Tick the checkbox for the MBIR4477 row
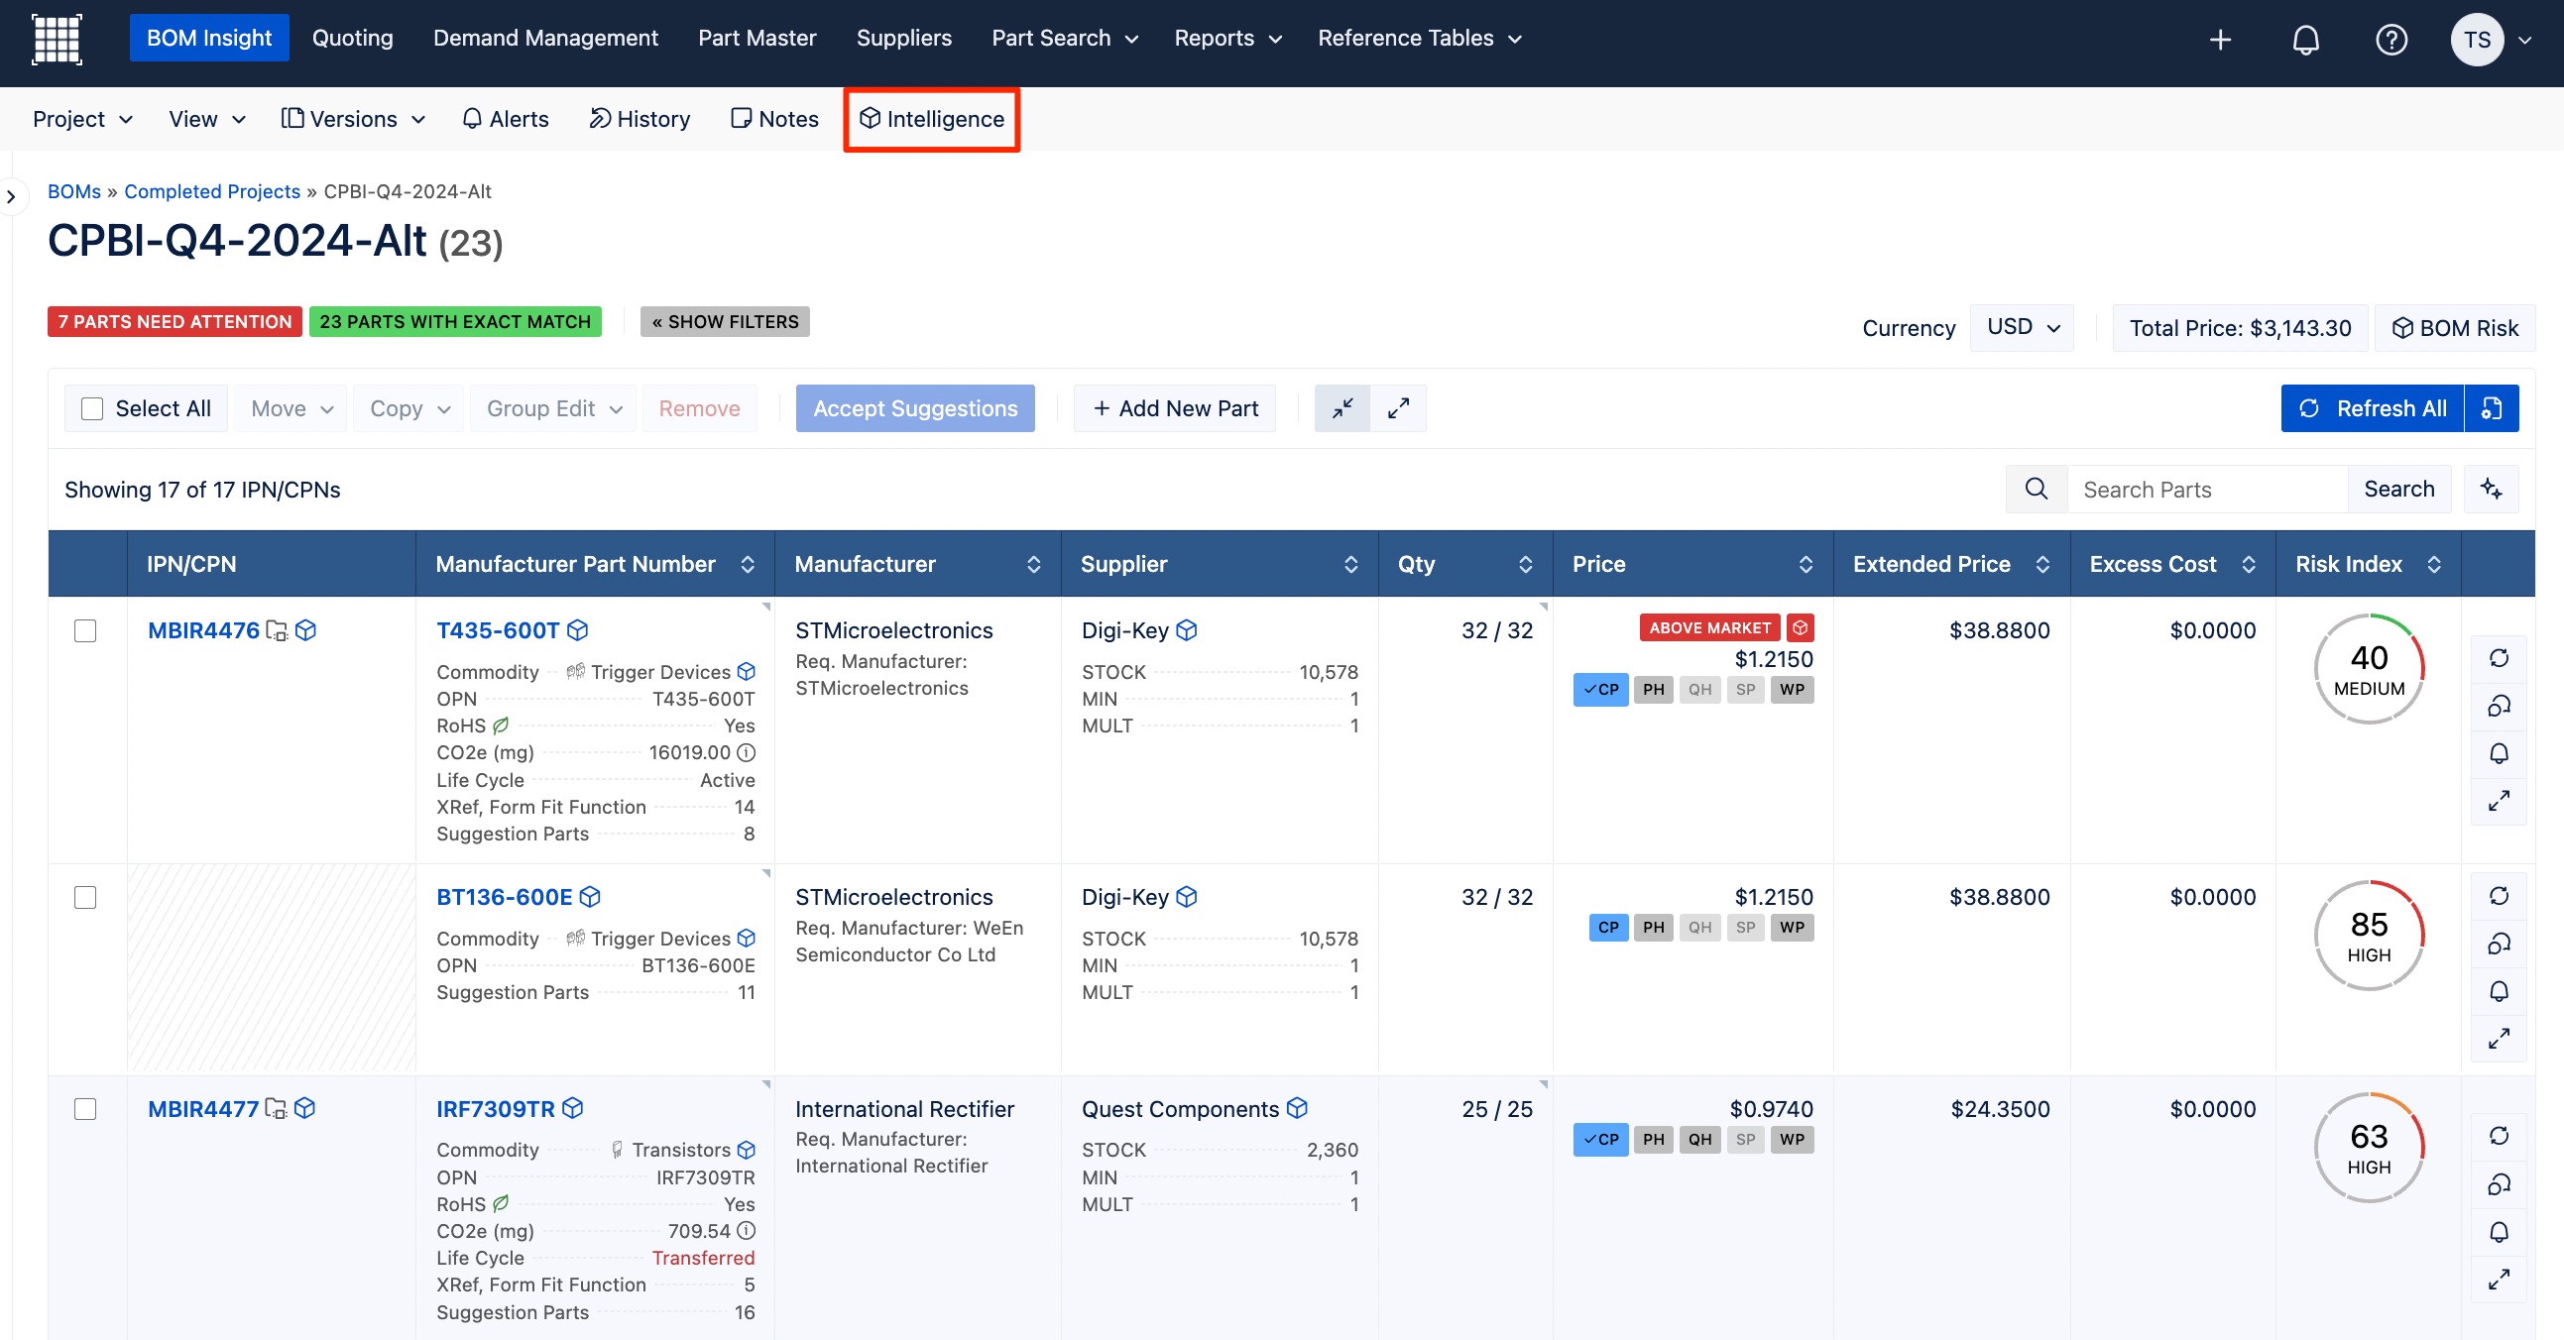The image size is (2564, 1340). 85,1108
